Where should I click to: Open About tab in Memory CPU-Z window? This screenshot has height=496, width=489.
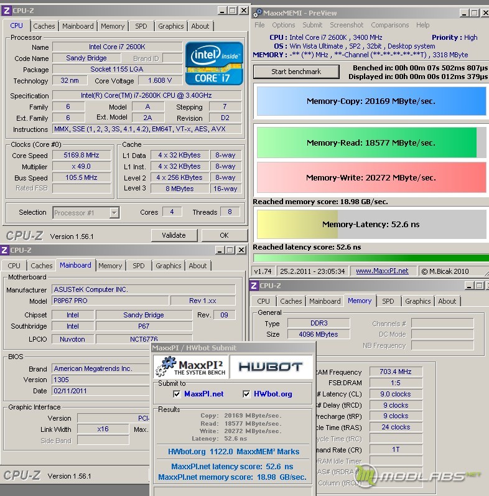tap(447, 301)
